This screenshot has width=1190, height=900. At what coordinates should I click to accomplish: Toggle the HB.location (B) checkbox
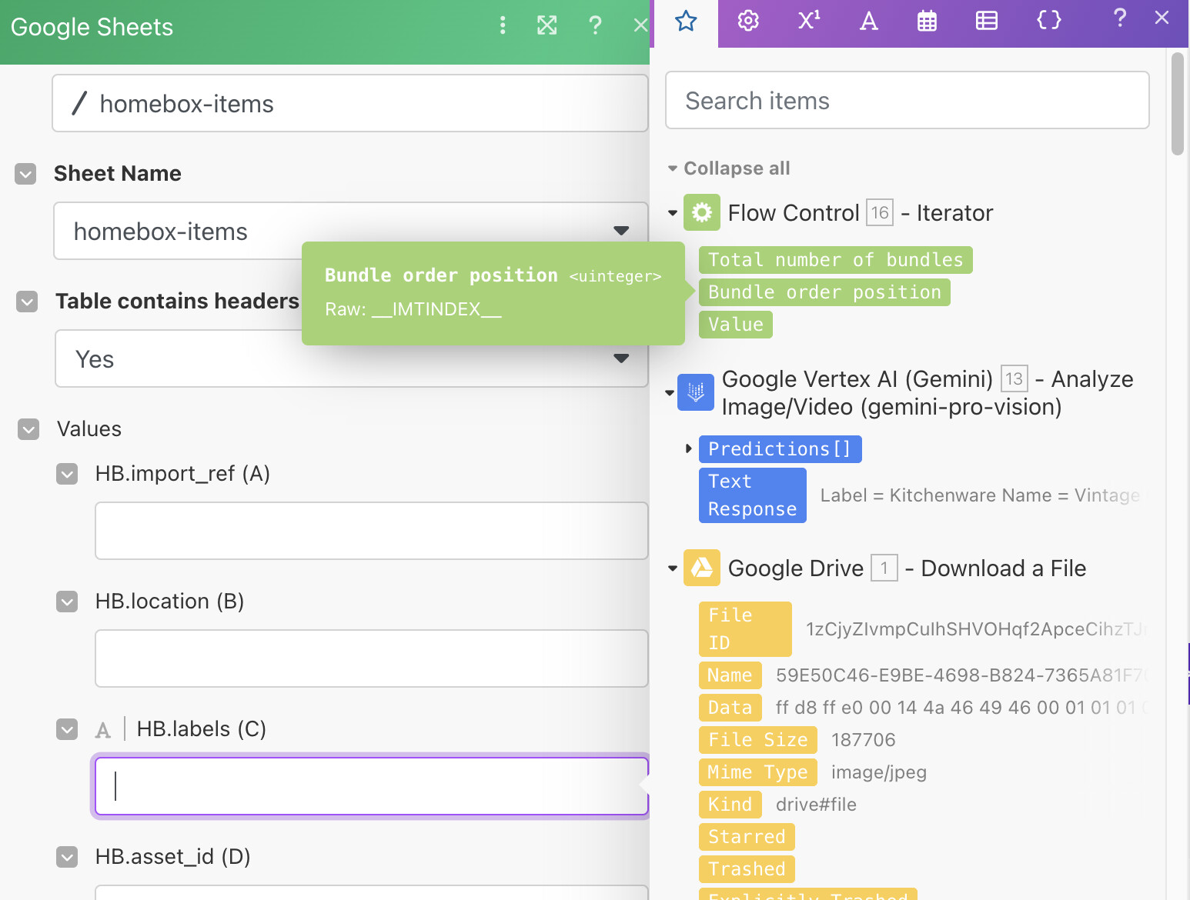tap(67, 602)
